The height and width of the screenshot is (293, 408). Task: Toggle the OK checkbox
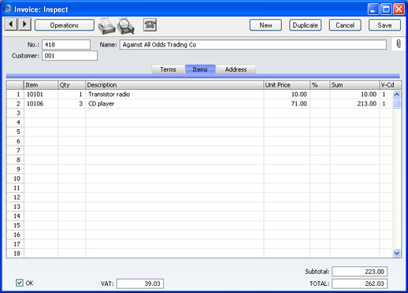[20, 283]
